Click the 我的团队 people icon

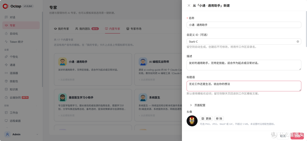77,29
